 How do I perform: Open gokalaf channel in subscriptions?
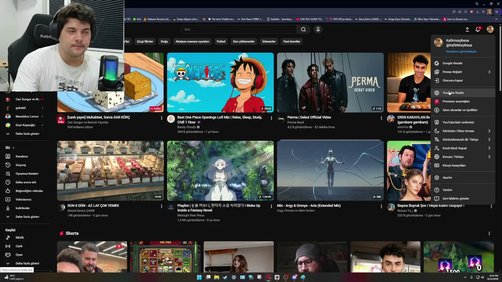[x=25, y=108]
